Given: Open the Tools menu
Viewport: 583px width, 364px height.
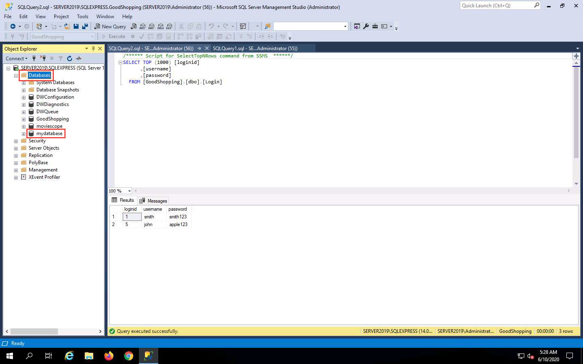Looking at the screenshot, I should tap(82, 17).
